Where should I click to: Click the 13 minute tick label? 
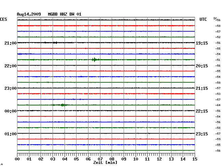click(x=171, y=159)
